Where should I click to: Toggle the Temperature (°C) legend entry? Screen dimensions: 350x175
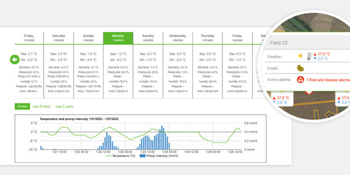click(x=120, y=156)
